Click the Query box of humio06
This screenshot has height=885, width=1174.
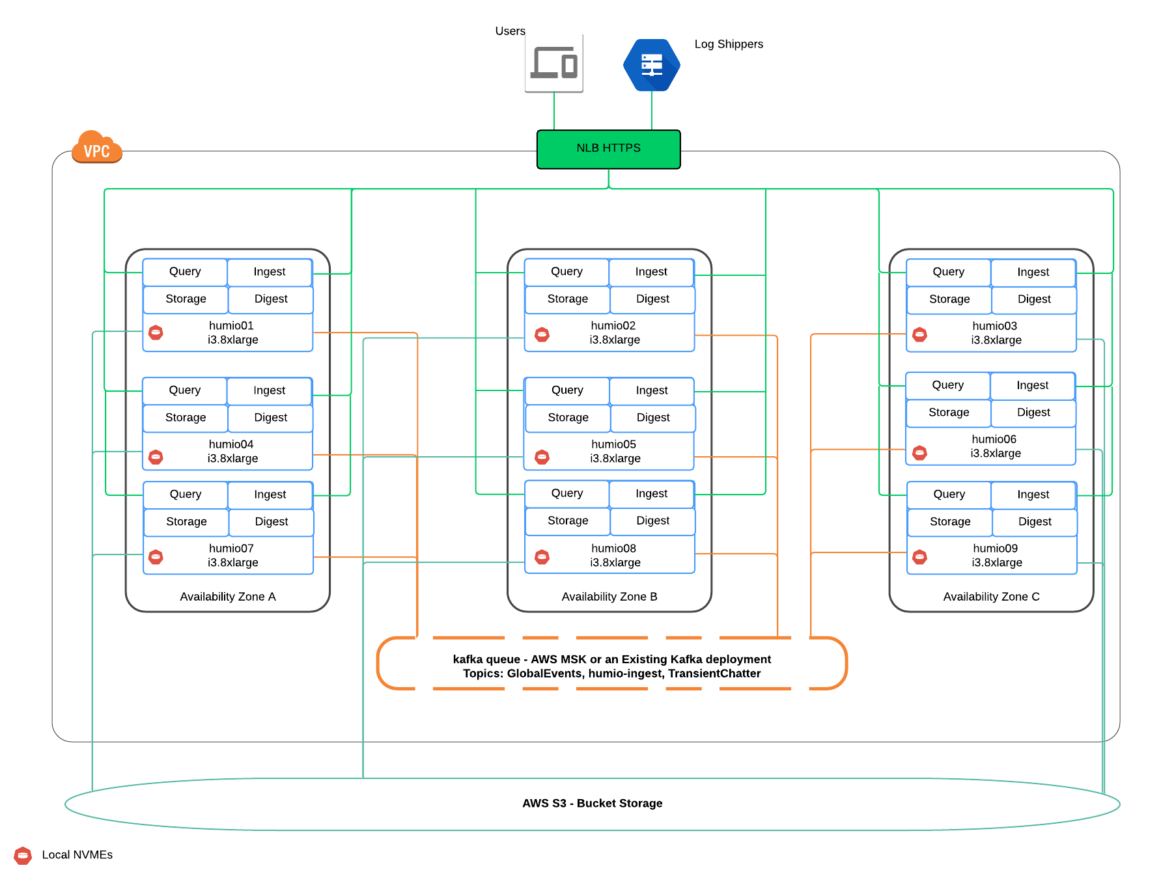coord(948,385)
